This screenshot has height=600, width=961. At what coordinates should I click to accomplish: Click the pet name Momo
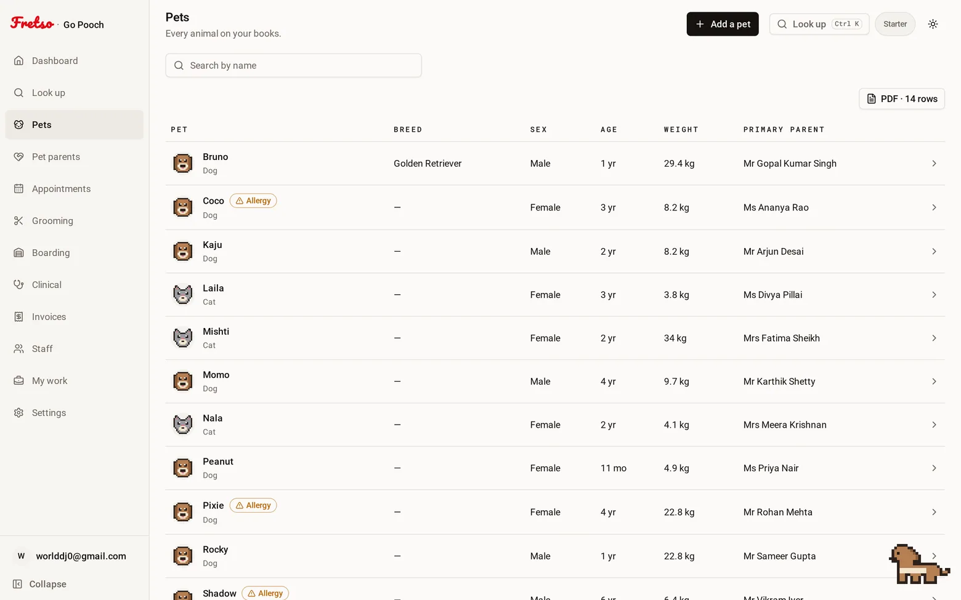[x=216, y=375]
